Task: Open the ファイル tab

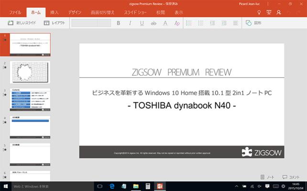Action: pos(15,12)
